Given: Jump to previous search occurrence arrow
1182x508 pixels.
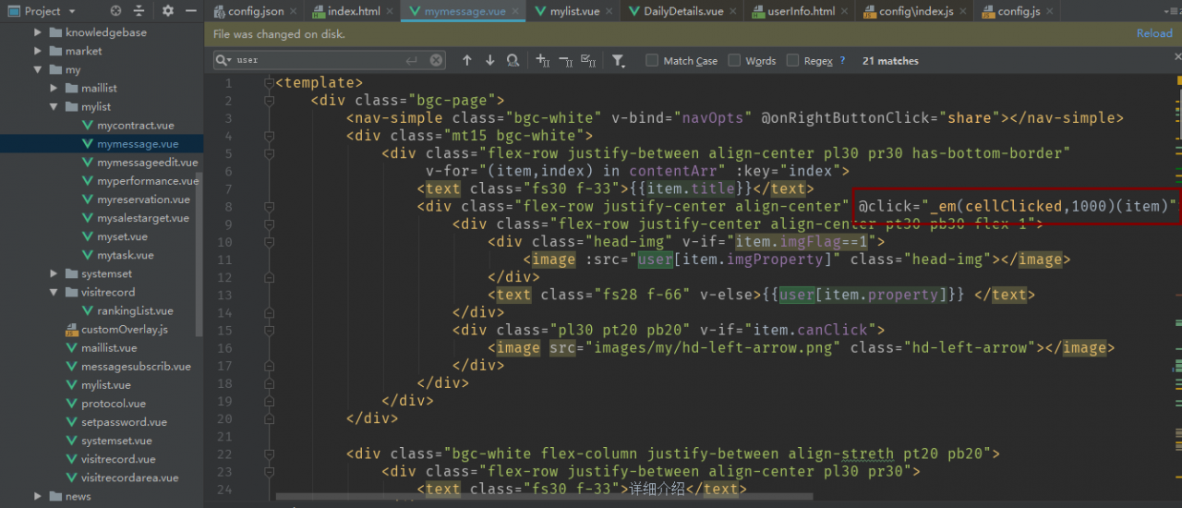Looking at the screenshot, I should pos(467,60).
